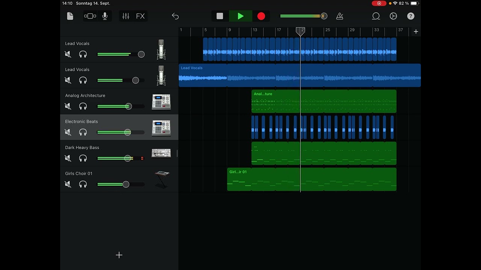Open Girls Choir 01 keyboard icon
481x270 pixels.
click(162, 179)
